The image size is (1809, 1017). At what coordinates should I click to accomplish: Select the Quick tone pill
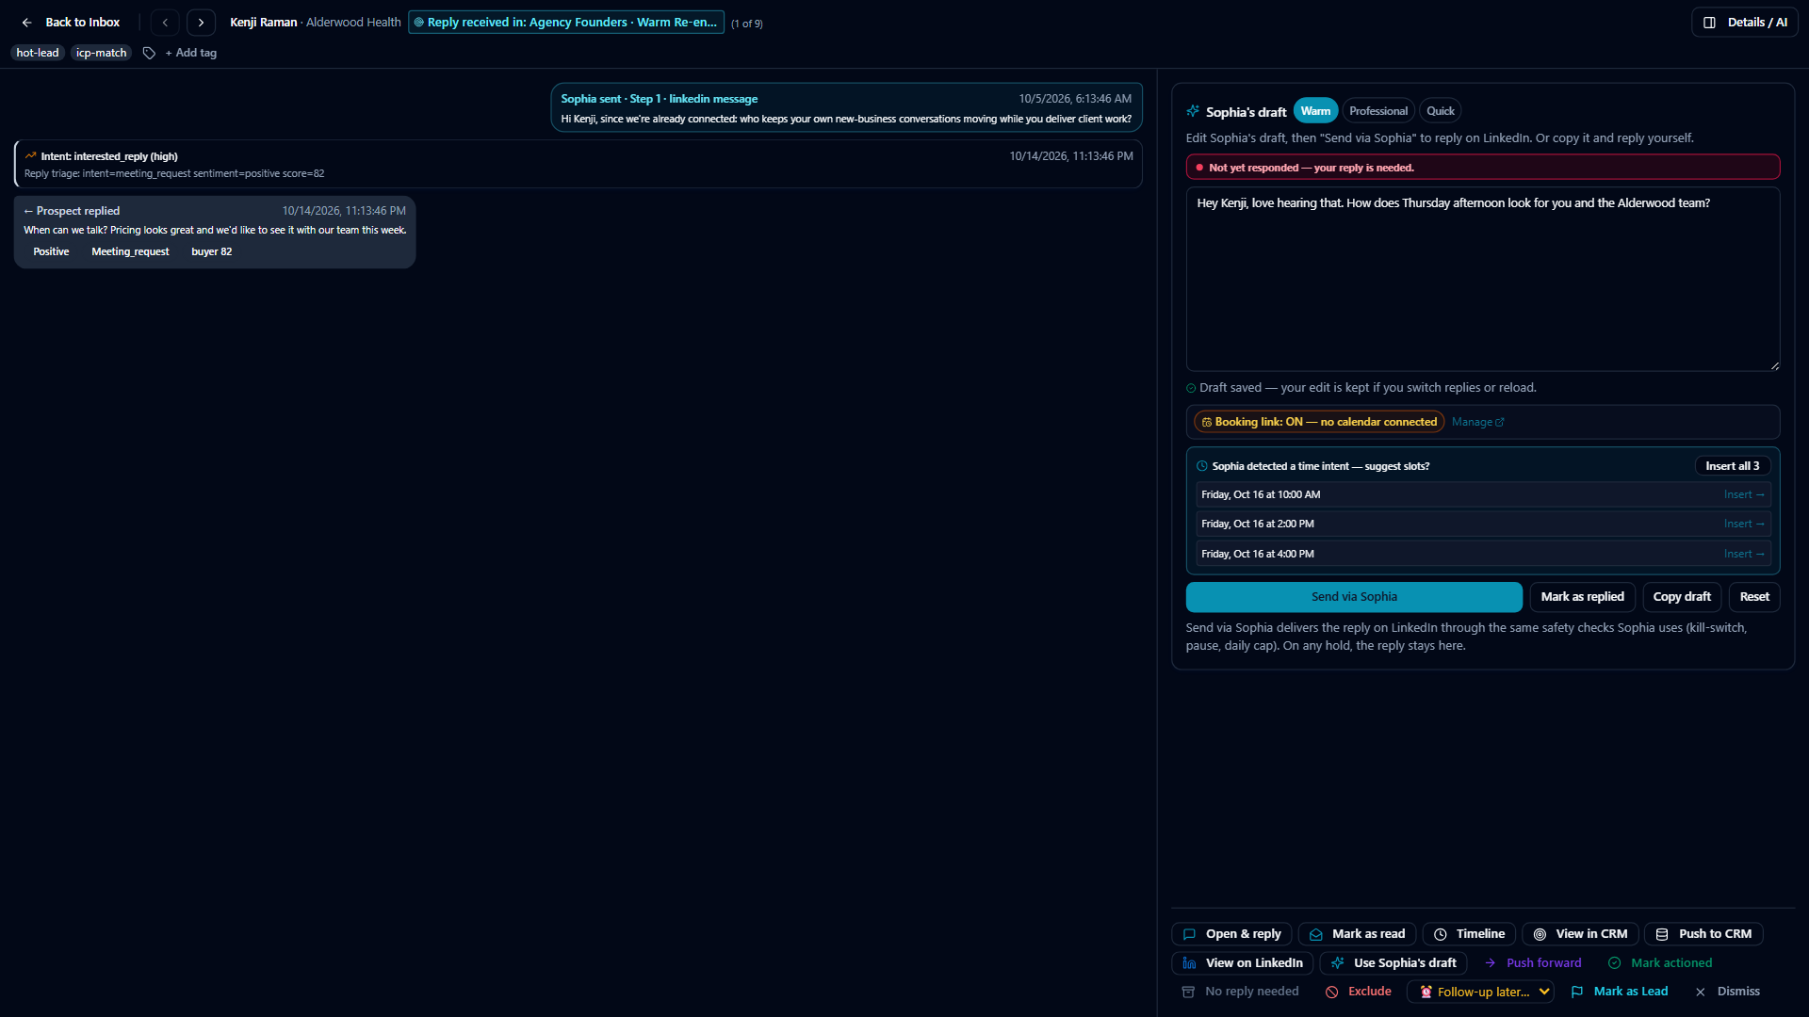[x=1440, y=111]
